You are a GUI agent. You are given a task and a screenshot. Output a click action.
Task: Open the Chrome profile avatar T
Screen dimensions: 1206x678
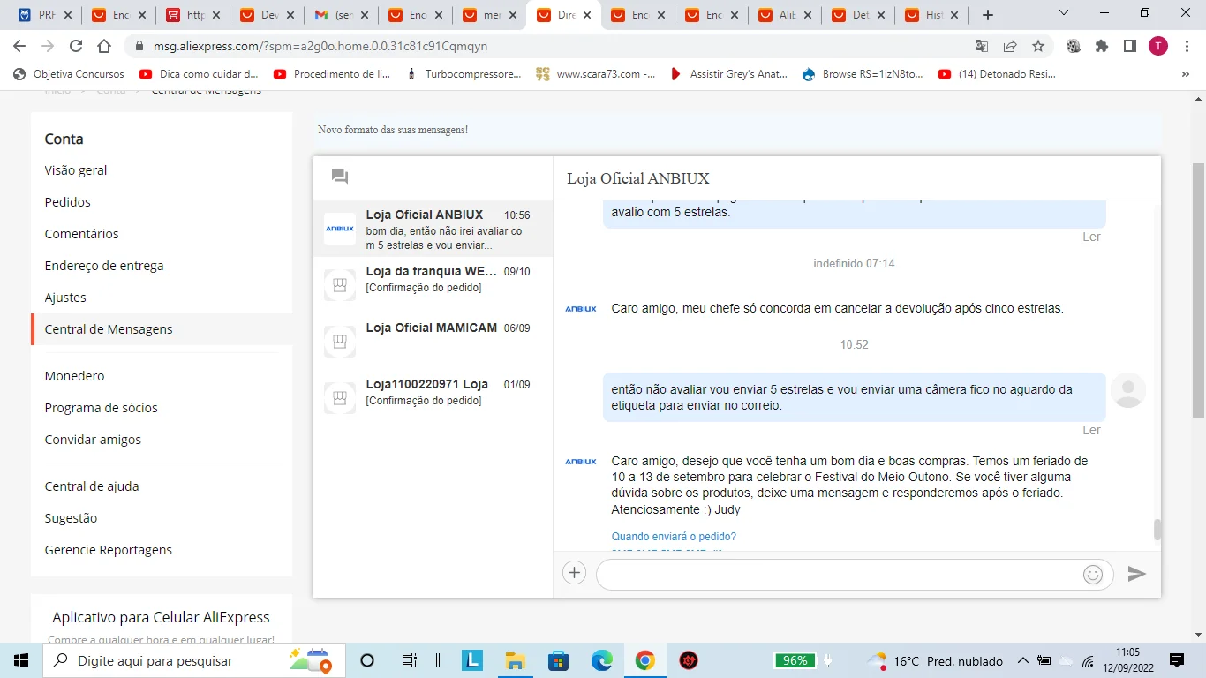1158,46
